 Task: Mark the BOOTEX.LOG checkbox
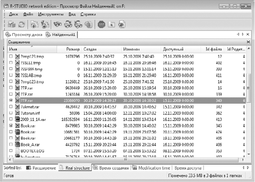coord(11,151)
